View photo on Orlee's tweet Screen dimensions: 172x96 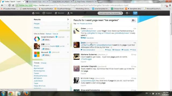click(90, 38)
